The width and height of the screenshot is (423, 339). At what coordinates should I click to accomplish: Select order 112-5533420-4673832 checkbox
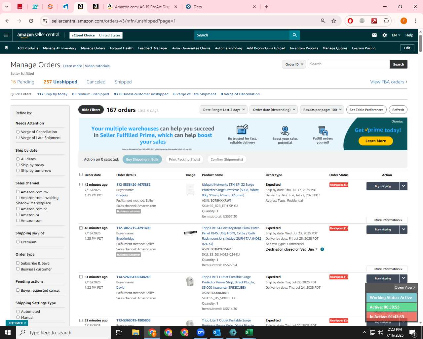point(81,185)
